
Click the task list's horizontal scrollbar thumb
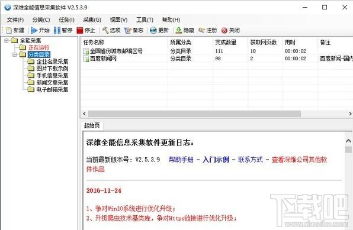(194, 114)
